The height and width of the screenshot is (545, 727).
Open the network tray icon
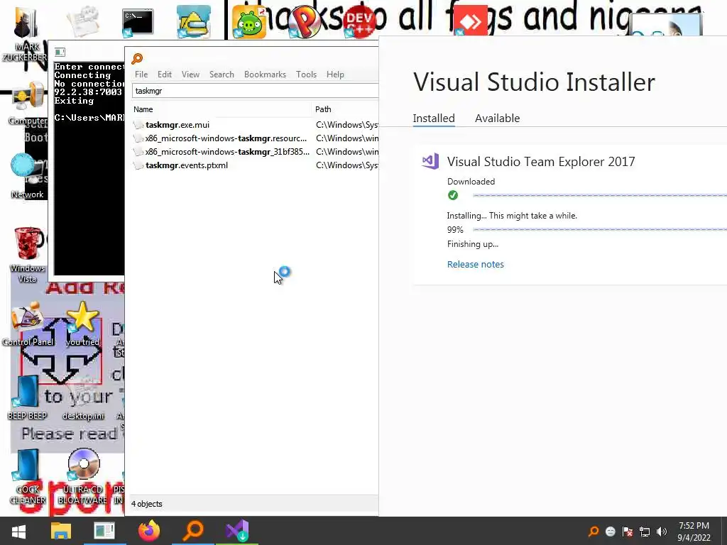click(645, 532)
